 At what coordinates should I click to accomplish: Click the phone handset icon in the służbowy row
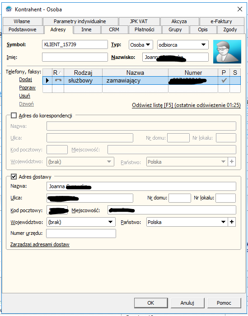58,80
